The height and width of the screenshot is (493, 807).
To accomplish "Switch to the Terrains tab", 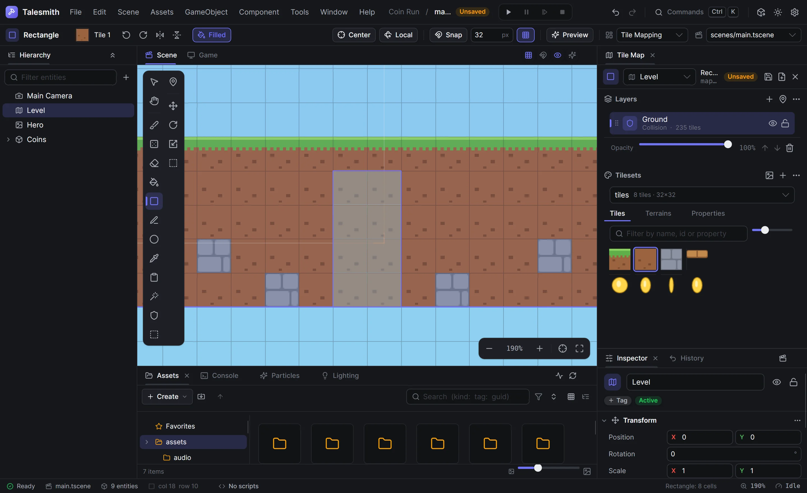I will click(658, 213).
